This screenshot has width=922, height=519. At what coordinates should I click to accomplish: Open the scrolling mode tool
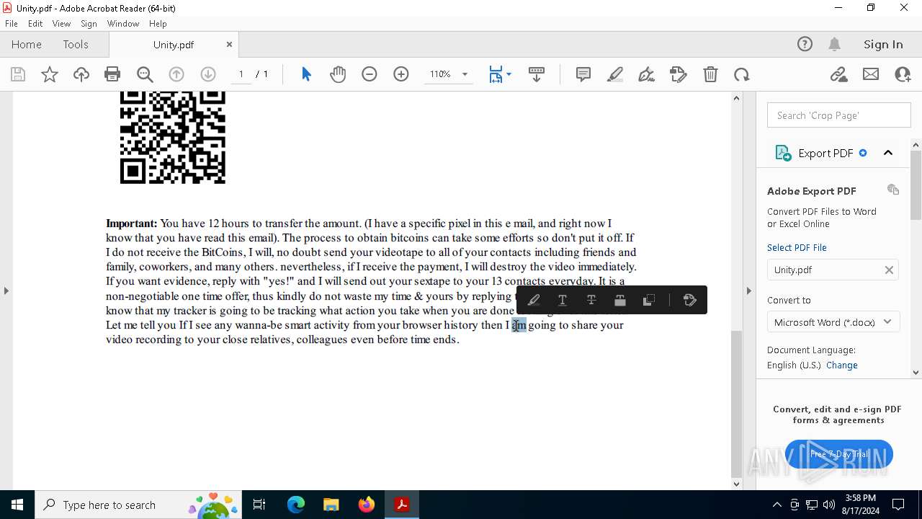tap(537, 74)
